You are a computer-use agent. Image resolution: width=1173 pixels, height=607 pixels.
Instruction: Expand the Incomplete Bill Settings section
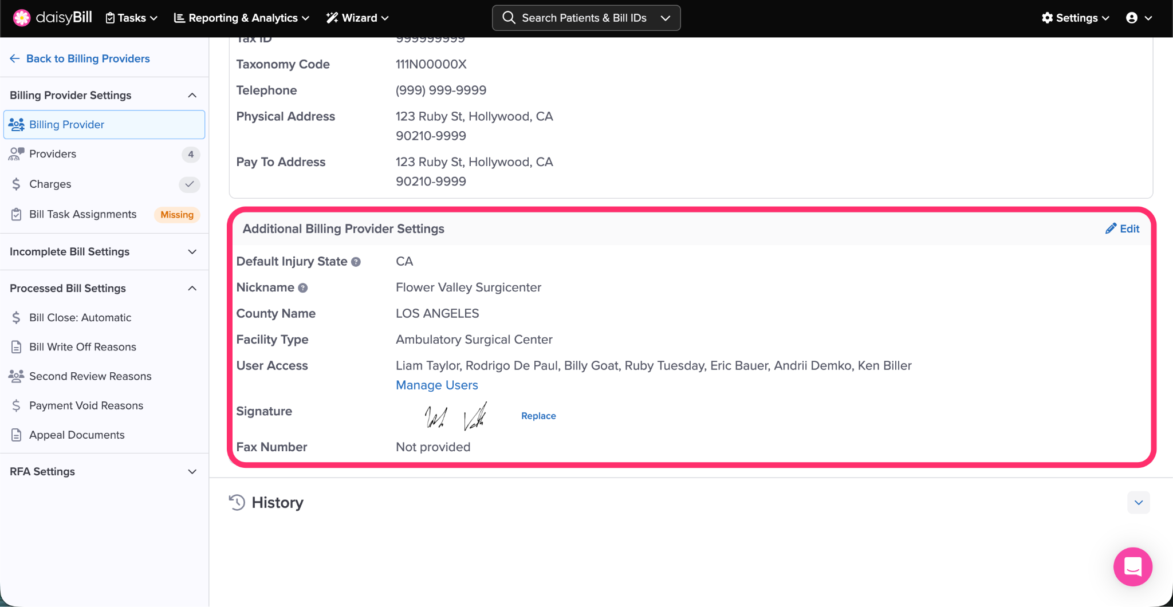[x=192, y=251]
